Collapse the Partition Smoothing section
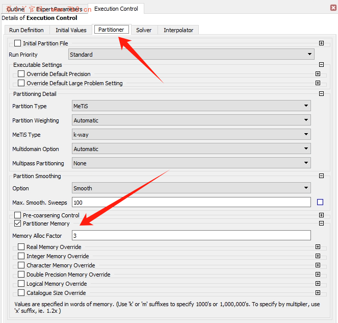The height and width of the screenshot is (323, 338). pos(321,176)
